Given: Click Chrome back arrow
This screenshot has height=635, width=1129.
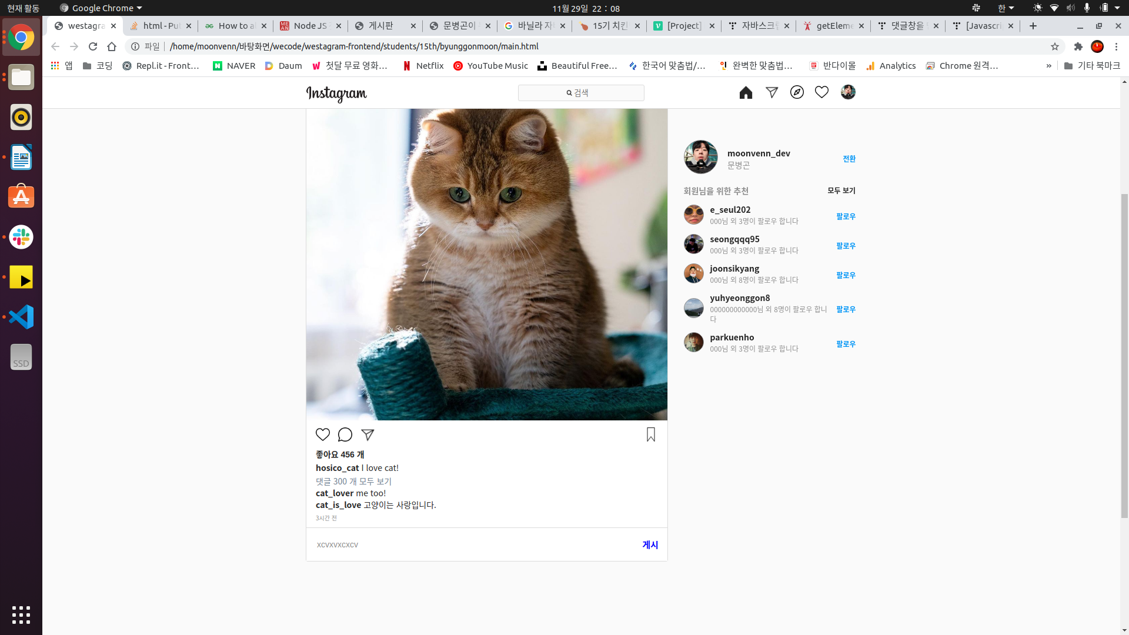Looking at the screenshot, I should click(55, 46).
